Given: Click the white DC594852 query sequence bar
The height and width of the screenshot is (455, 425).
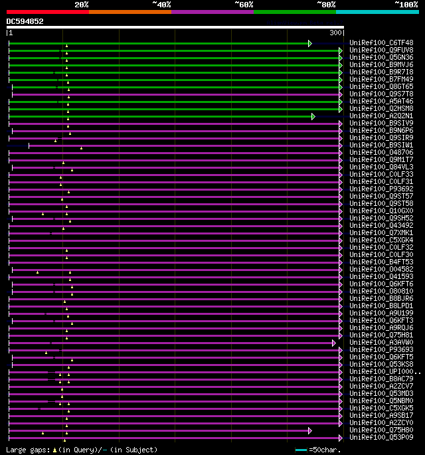Looking at the screenshot, I should point(175,27).
